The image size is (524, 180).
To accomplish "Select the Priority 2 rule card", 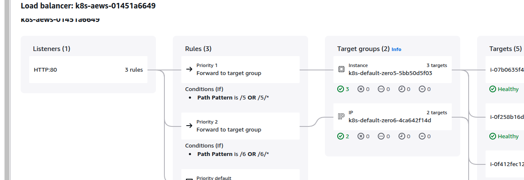I will point(240,126).
